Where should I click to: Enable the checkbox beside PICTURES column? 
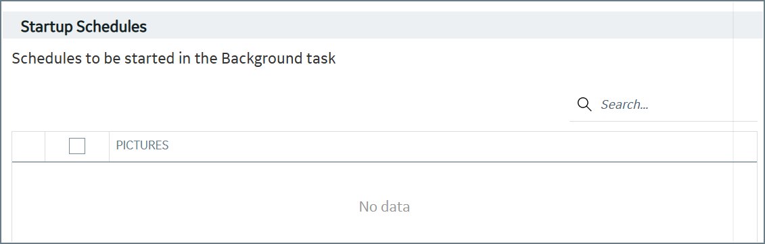point(77,146)
